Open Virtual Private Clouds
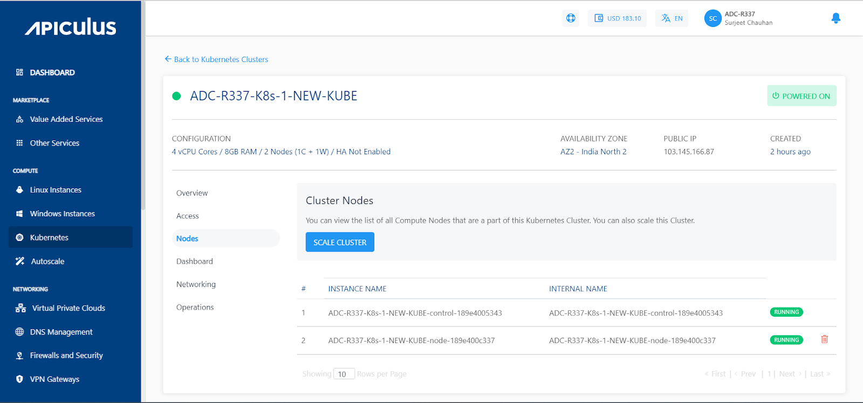Image resolution: width=863 pixels, height=403 pixels. [69, 308]
